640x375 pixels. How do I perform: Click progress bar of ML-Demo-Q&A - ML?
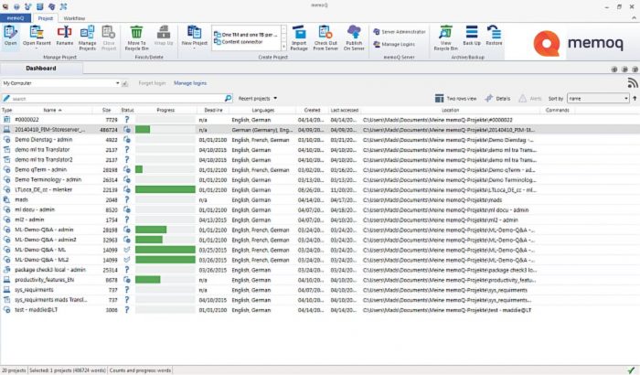coord(165,250)
